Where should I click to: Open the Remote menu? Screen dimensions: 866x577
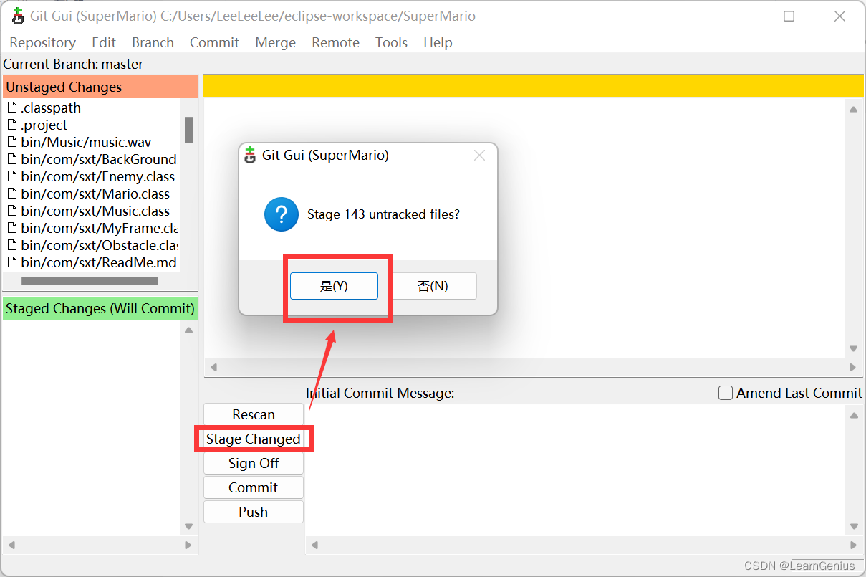(335, 42)
